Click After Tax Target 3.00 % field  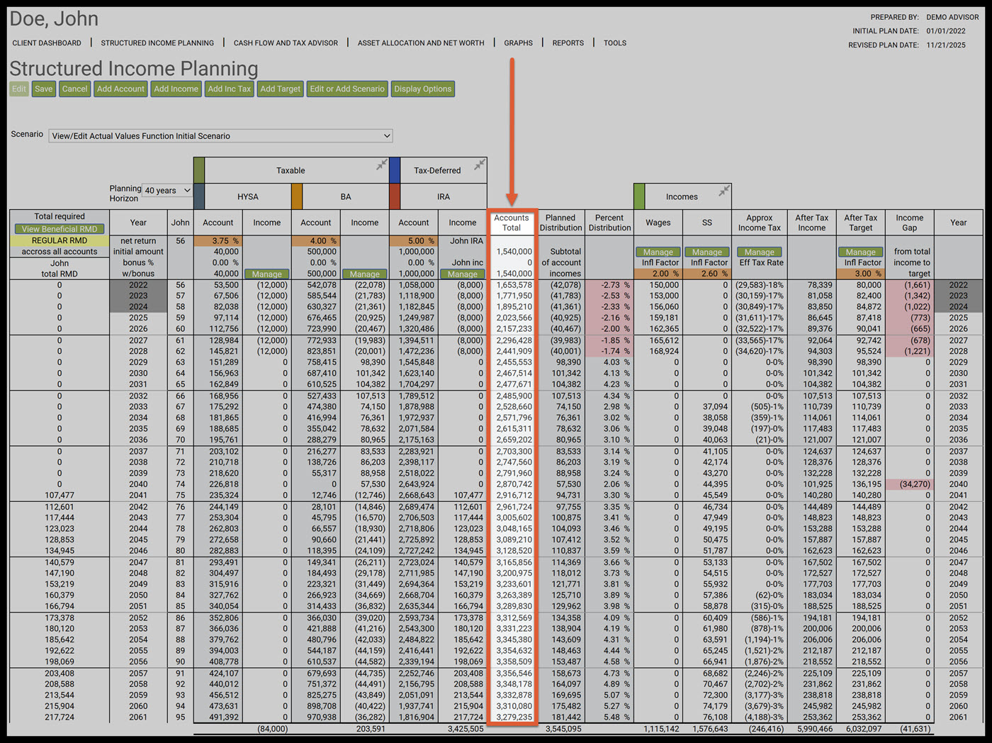(x=861, y=274)
